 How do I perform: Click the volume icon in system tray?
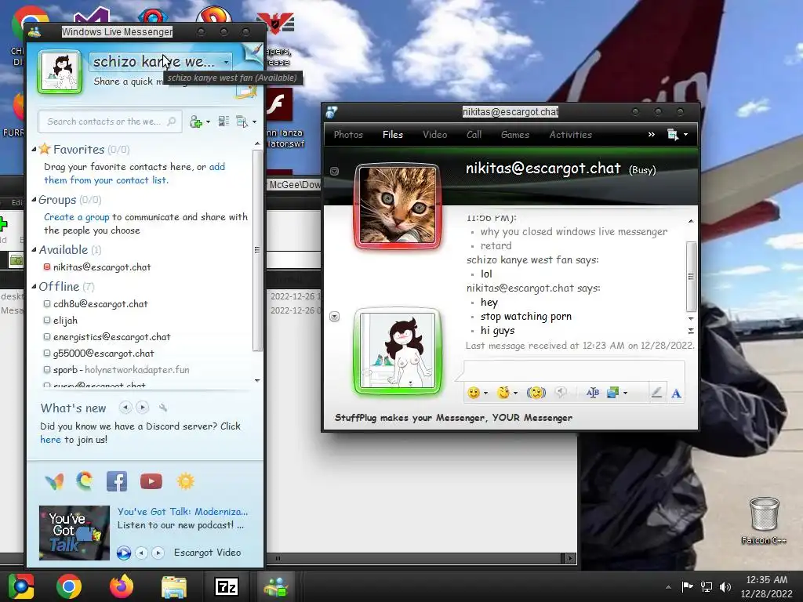[725, 586]
